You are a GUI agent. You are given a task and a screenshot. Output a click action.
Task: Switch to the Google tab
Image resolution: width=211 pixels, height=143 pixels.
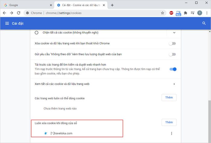tap(27, 5)
